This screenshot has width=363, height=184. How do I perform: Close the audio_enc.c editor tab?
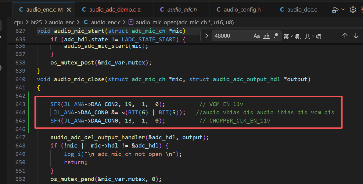tap(69, 10)
